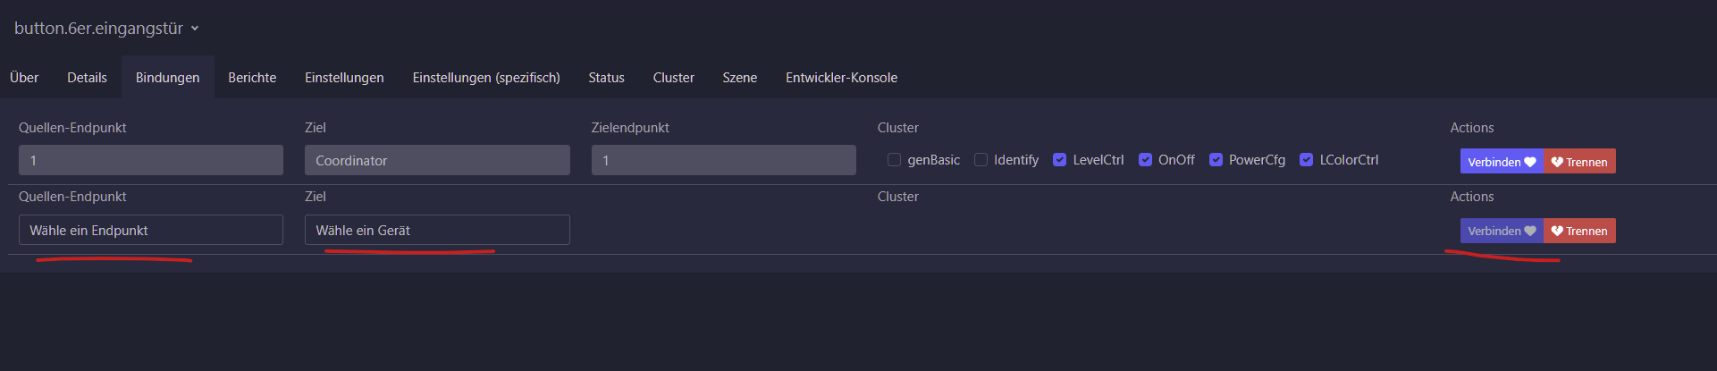Expand the button.6er.eingangstür device dropdown
Screen dimensions: 1717x371
(106, 29)
